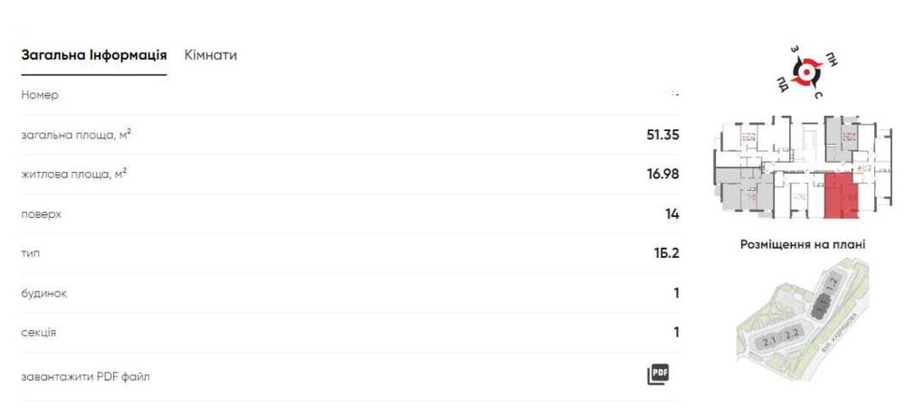Select building 2.2 on site plan
The width and height of the screenshot is (905, 417).
click(790, 333)
